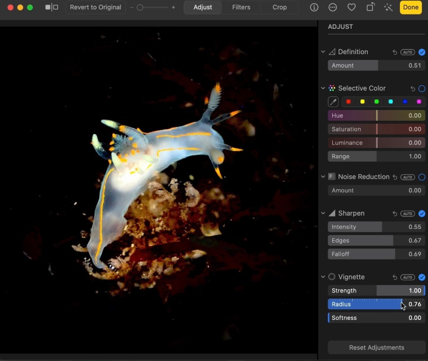Click the zoom plus control above the image
This screenshot has width=428, height=361.
pyautogui.click(x=173, y=7)
